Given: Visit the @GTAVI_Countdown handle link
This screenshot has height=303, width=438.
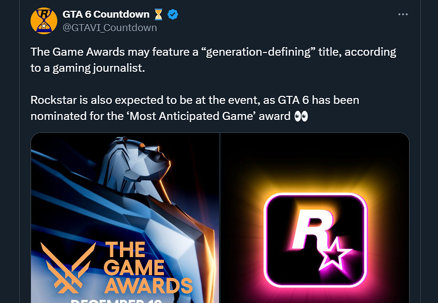Looking at the screenshot, I should point(110,27).
